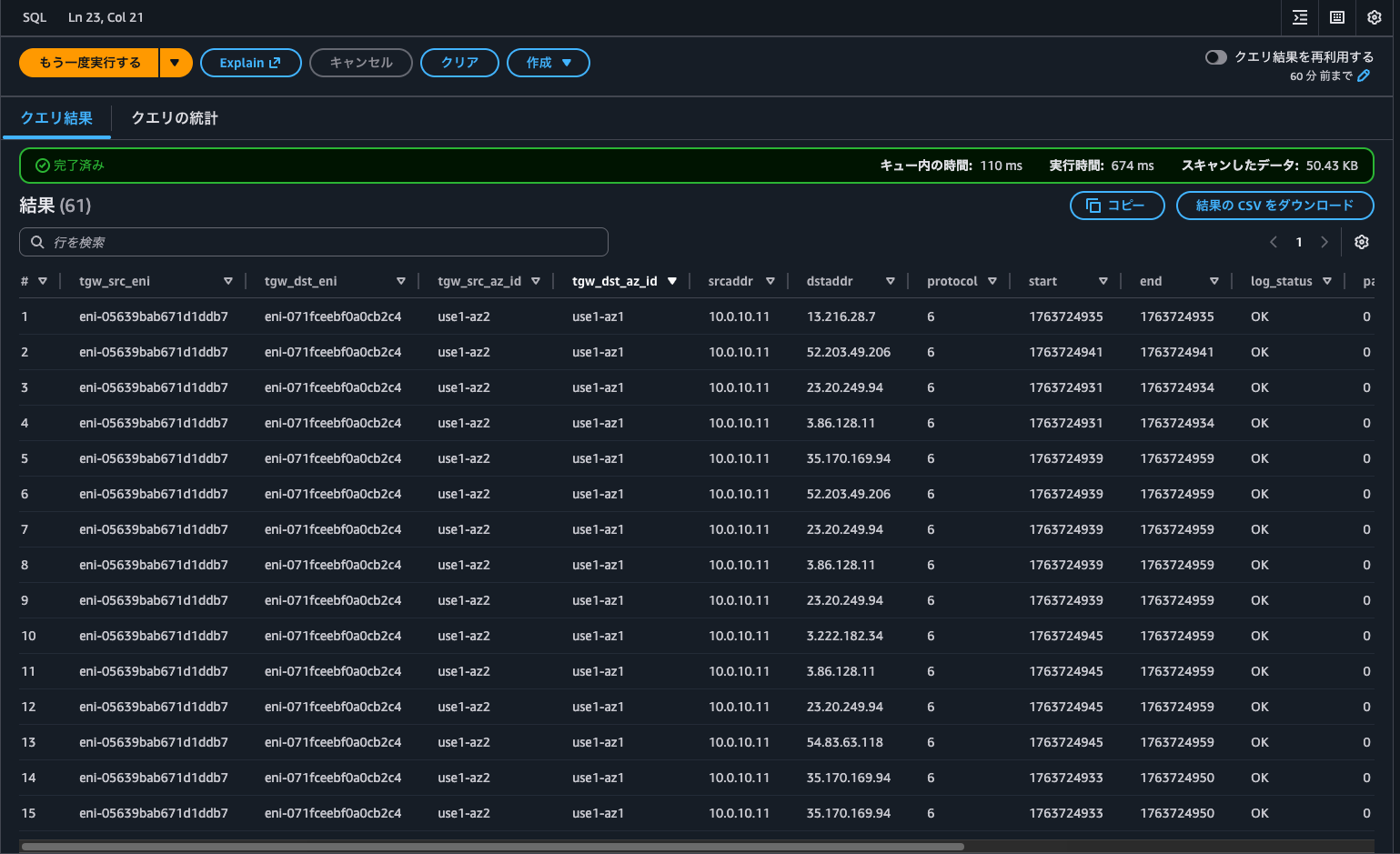Screen dimensions: 1400x854
Task: Expand the 作成 dropdown menu
Action: point(549,63)
